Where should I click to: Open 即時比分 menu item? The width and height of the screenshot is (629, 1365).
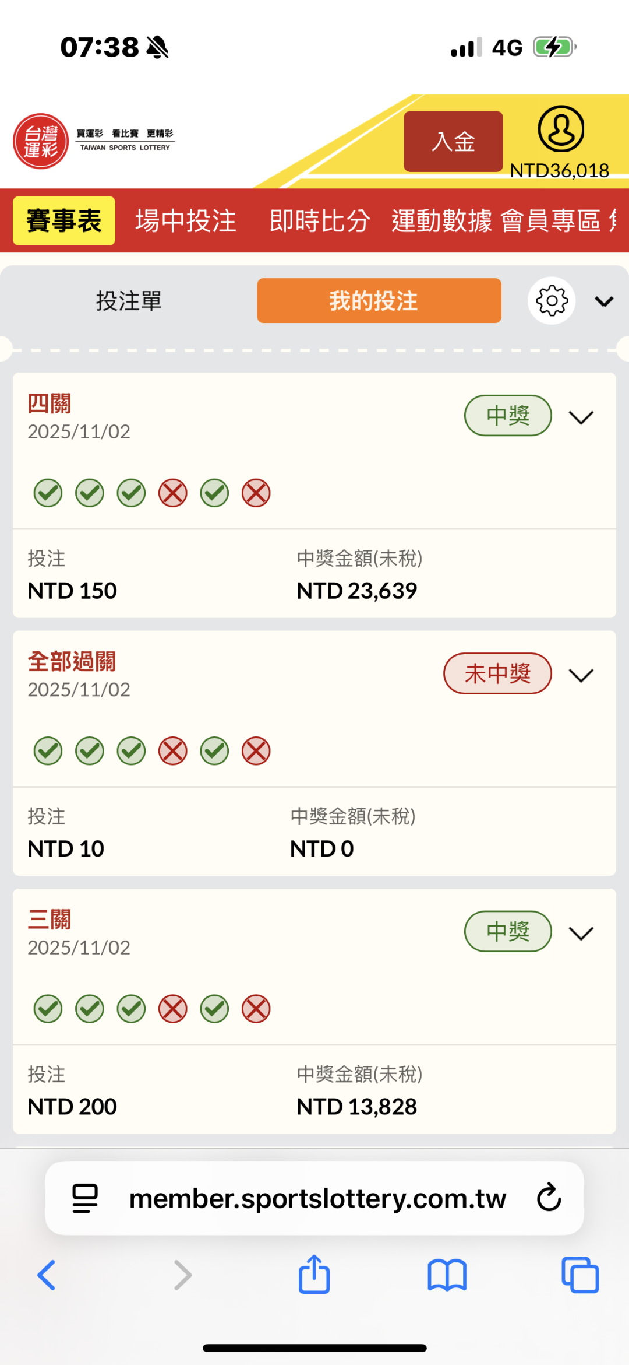tap(320, 221)
